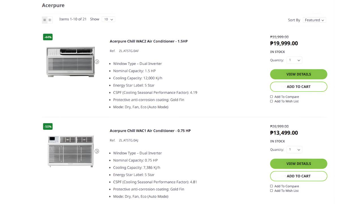Add the WAC2 air conditioner to cart

point(299,86)
